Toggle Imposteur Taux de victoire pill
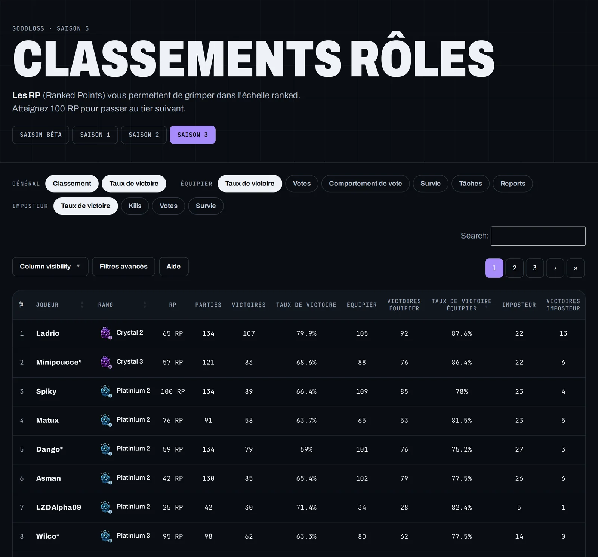598x557 pixels. click(86, 206)
